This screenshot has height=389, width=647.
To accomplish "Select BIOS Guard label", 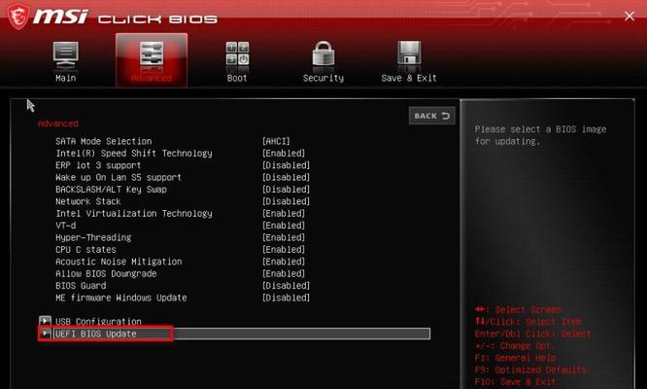I will pyautogui.click(x=81, y=285).
